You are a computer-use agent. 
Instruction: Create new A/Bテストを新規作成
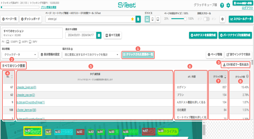tap(203, 35)
